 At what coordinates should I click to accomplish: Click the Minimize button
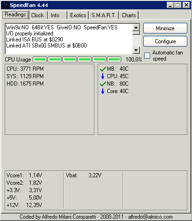(165, 28)
